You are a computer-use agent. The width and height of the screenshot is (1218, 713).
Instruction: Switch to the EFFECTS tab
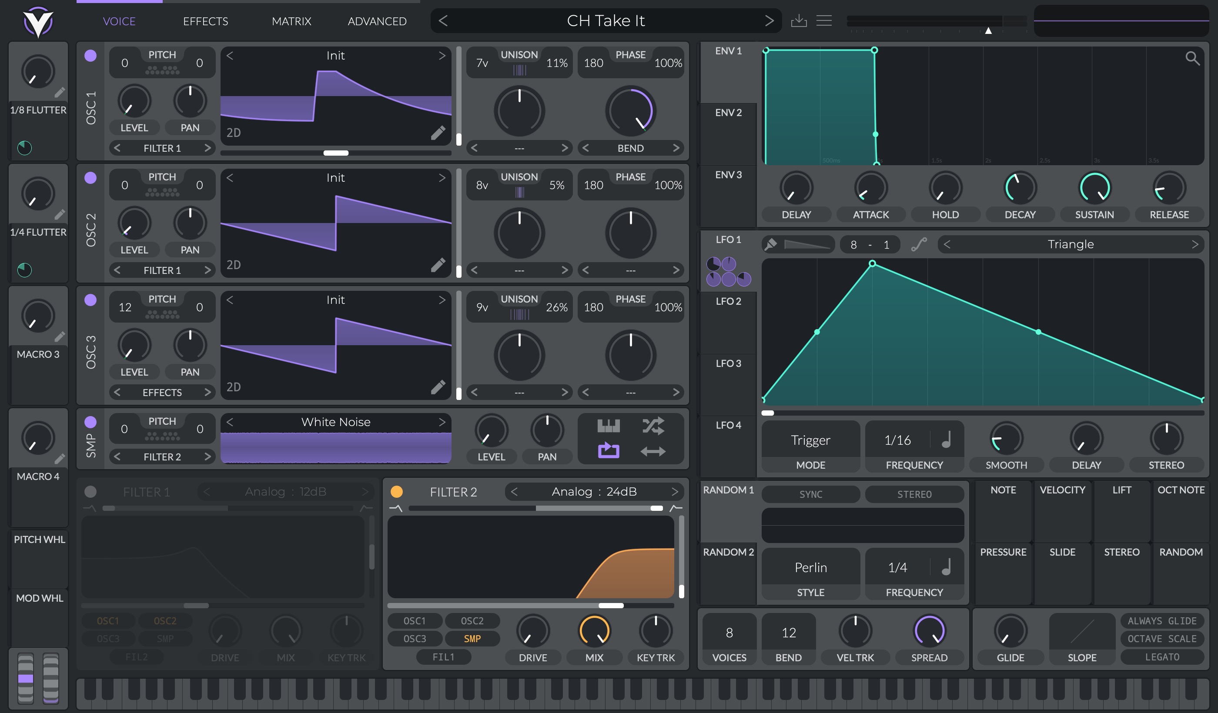[205, 21]
